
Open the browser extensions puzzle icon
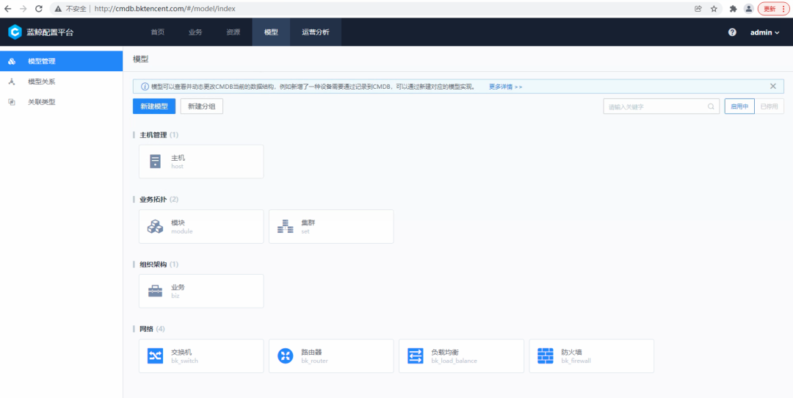(x=733, y=9)
